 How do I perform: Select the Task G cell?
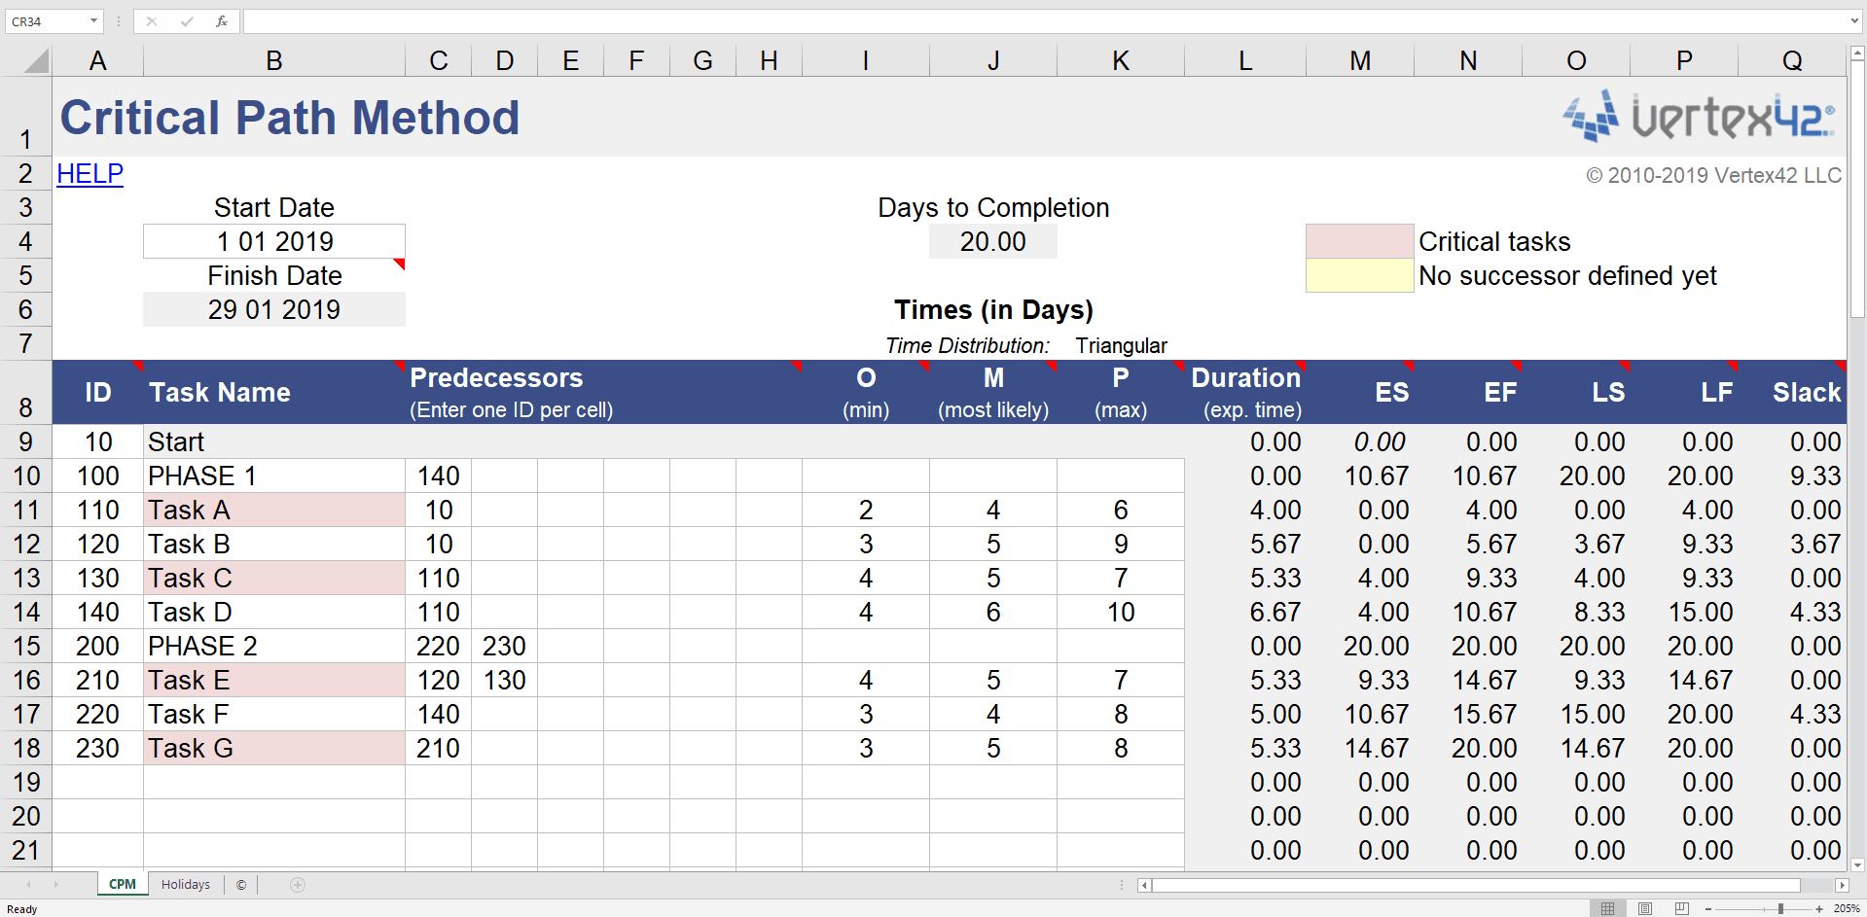coord(274,748)
